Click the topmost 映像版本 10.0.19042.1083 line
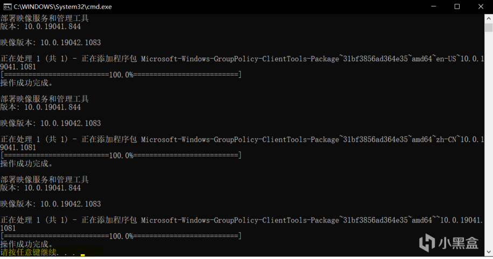This screenshot has width=493, height=259. 51,42
